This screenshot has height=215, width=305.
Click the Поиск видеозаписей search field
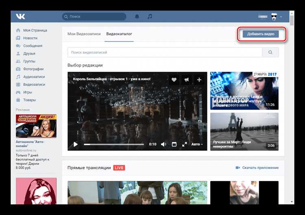(165, 52)
